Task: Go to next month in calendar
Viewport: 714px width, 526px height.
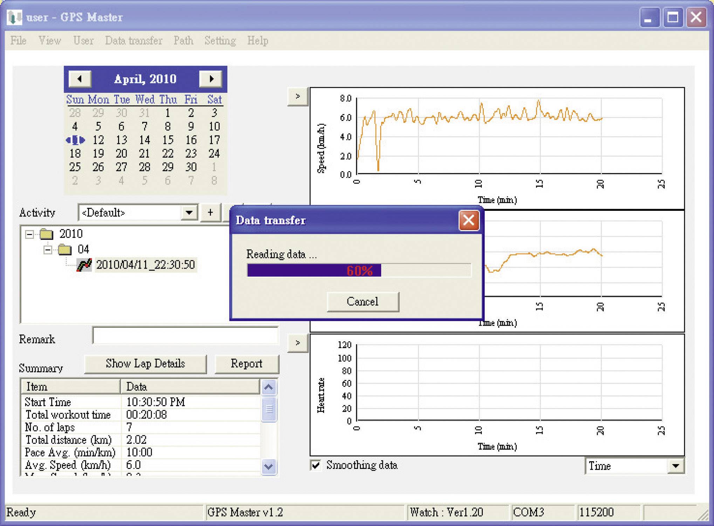Action: tap(211, 79)
